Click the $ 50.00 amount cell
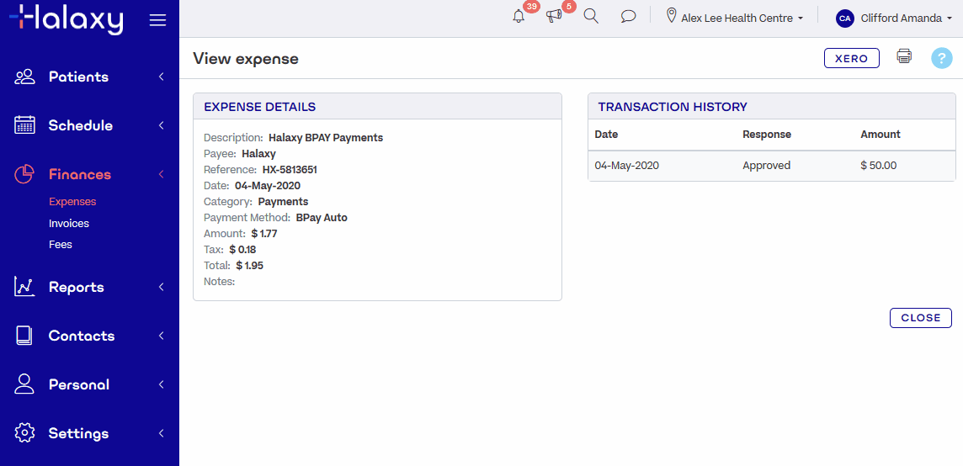 [879, 165]
